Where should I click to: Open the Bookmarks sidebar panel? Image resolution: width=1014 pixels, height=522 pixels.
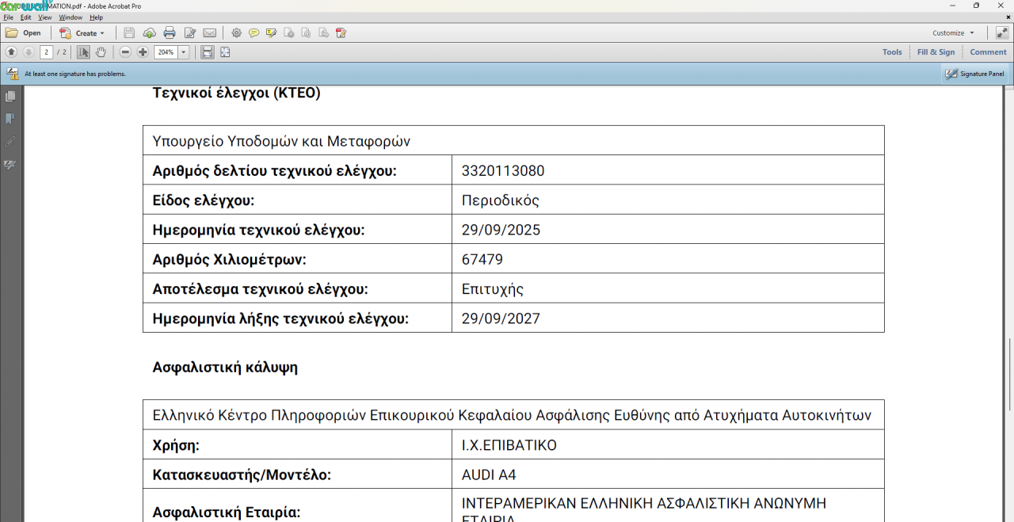(x=10, y=119)
